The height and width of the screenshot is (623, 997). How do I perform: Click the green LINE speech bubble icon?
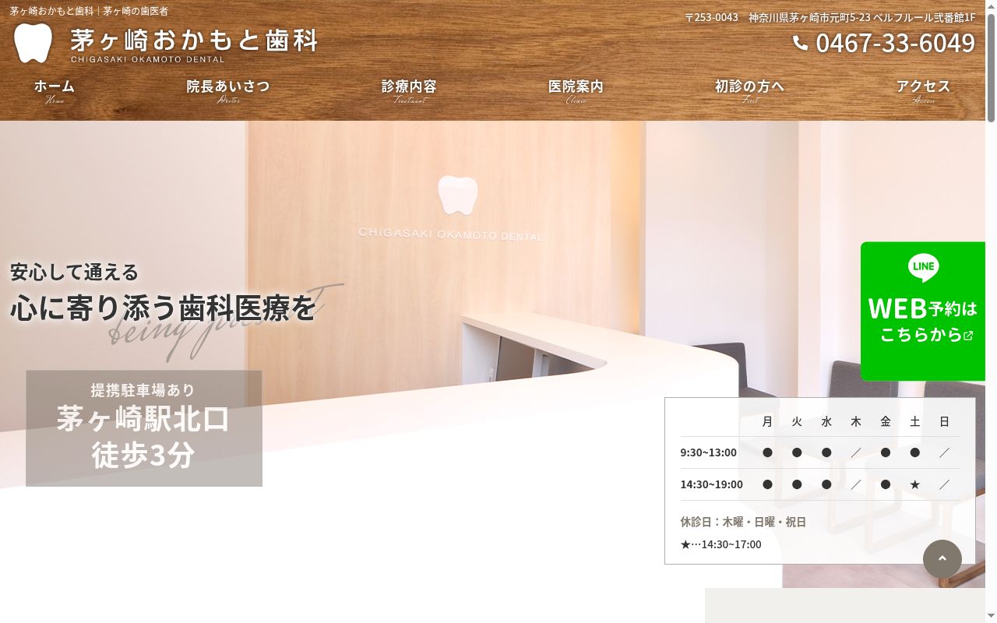coord(923,267)
